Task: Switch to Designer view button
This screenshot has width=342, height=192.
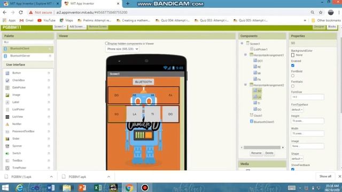Action: coord(319,27)
